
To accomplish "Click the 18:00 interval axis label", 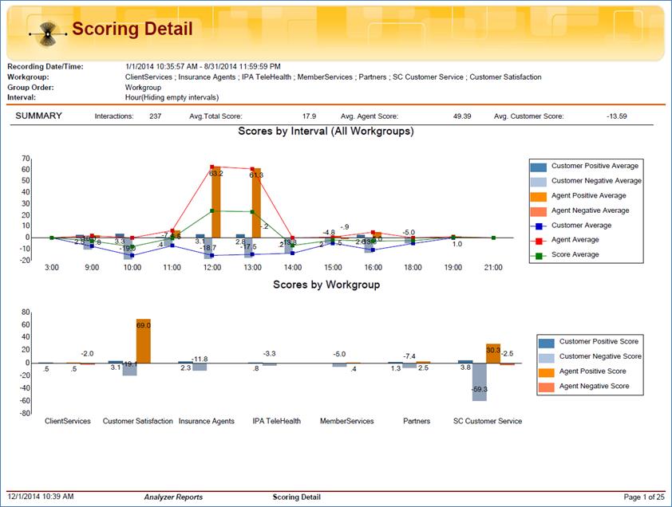I will click(x=413, y=268).
